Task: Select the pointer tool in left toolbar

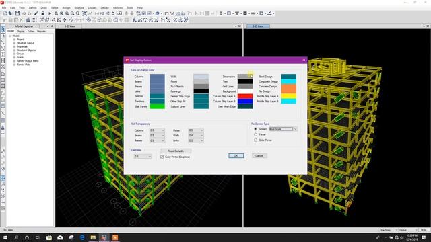Action: click(3, 29)
